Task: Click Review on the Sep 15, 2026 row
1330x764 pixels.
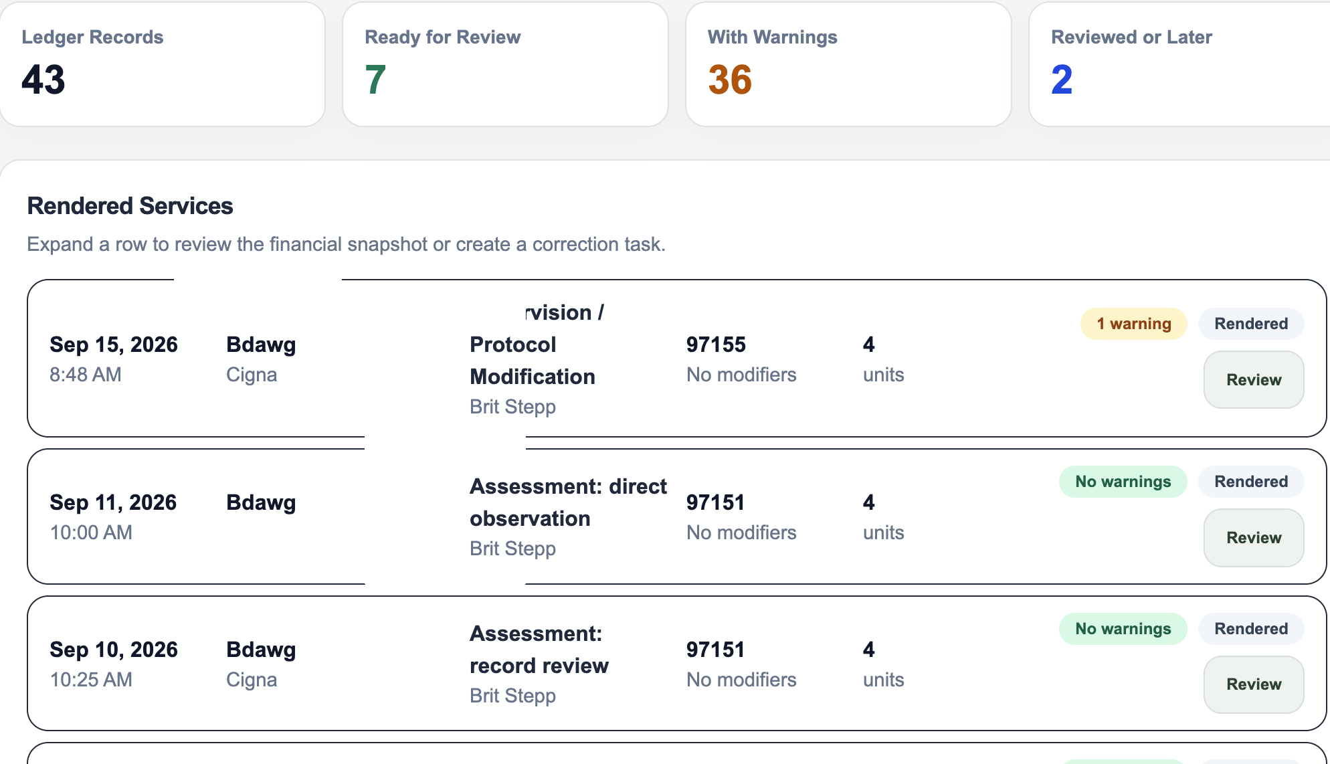Action: click(x=1254, y=379)
